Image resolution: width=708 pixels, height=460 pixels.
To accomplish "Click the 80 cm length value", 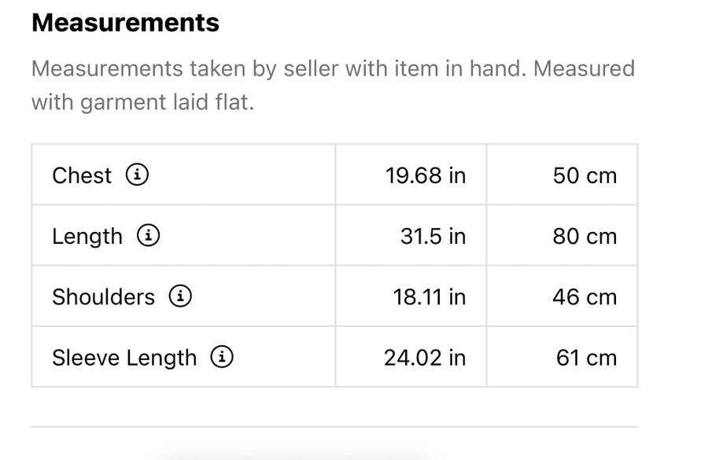I will pyautogui.click(x=584, y=236).
